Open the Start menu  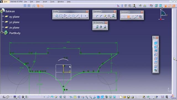click(6, 2)
